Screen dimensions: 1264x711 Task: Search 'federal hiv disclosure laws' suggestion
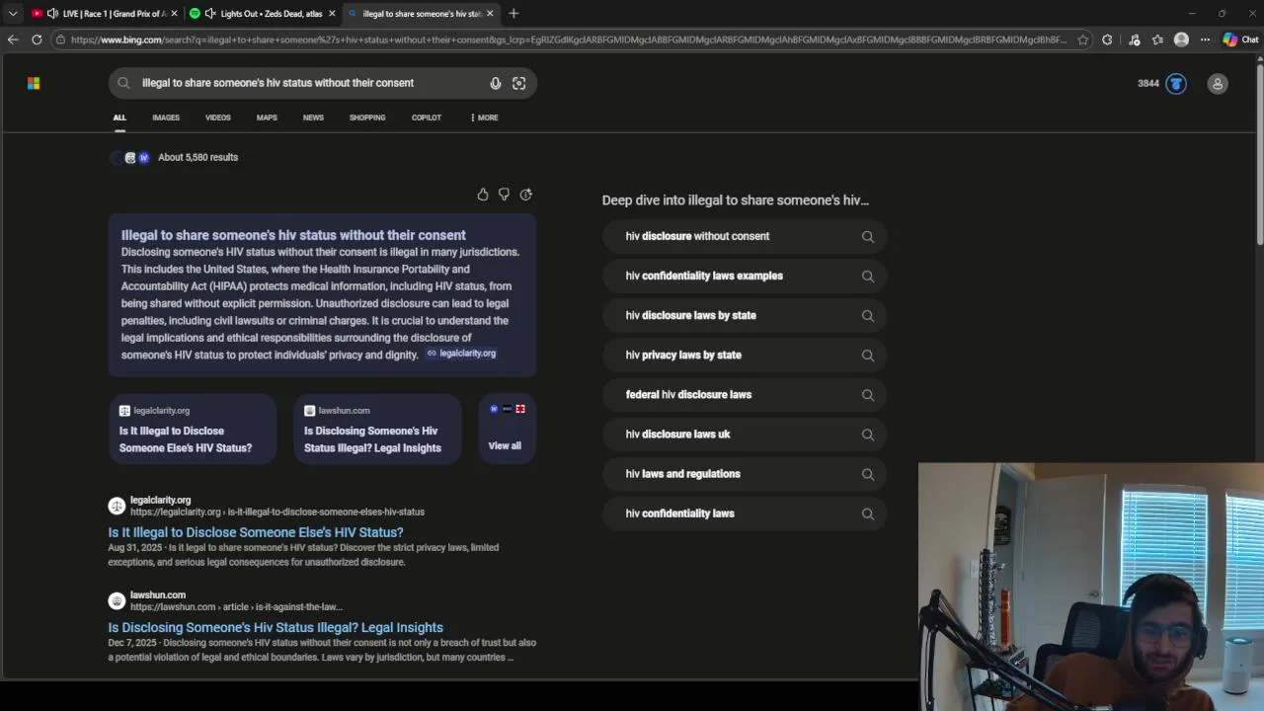745,394
